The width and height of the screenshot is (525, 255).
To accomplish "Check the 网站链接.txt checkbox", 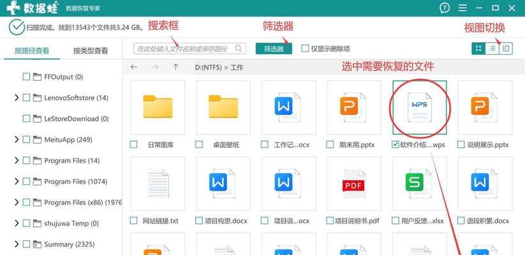I will tap(133, 221).
